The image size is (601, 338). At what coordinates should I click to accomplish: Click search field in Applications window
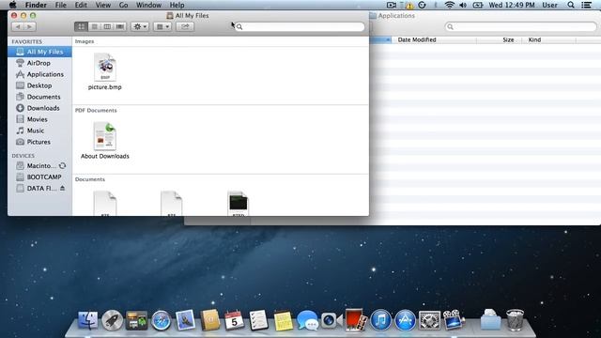click(521, 26)
